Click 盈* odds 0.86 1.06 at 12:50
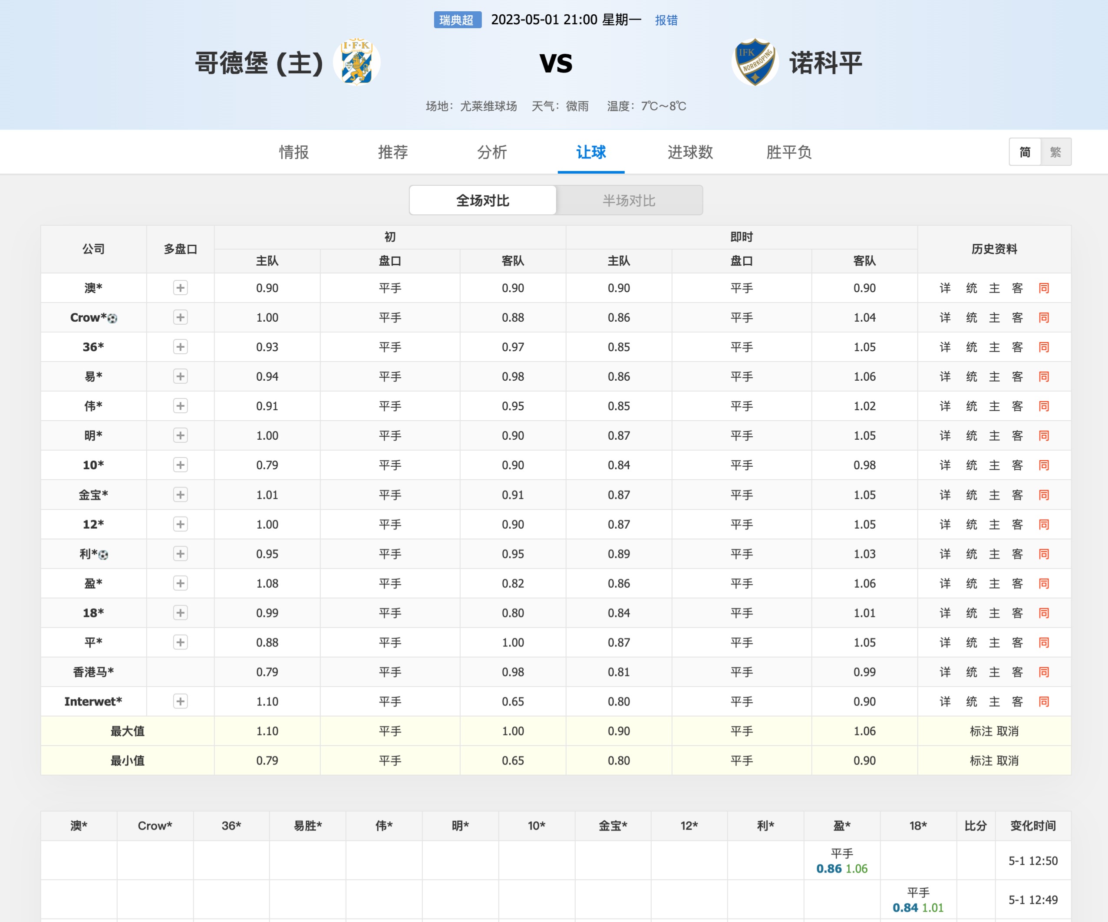Image resolution: width=1108 pixels, height=922 pixels. tap(841, 868)
